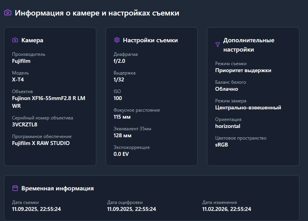
Task: Click the Информация о камере heading
Action: 97,13
